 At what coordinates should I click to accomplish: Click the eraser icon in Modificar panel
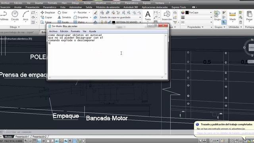(x=95, y=12)
